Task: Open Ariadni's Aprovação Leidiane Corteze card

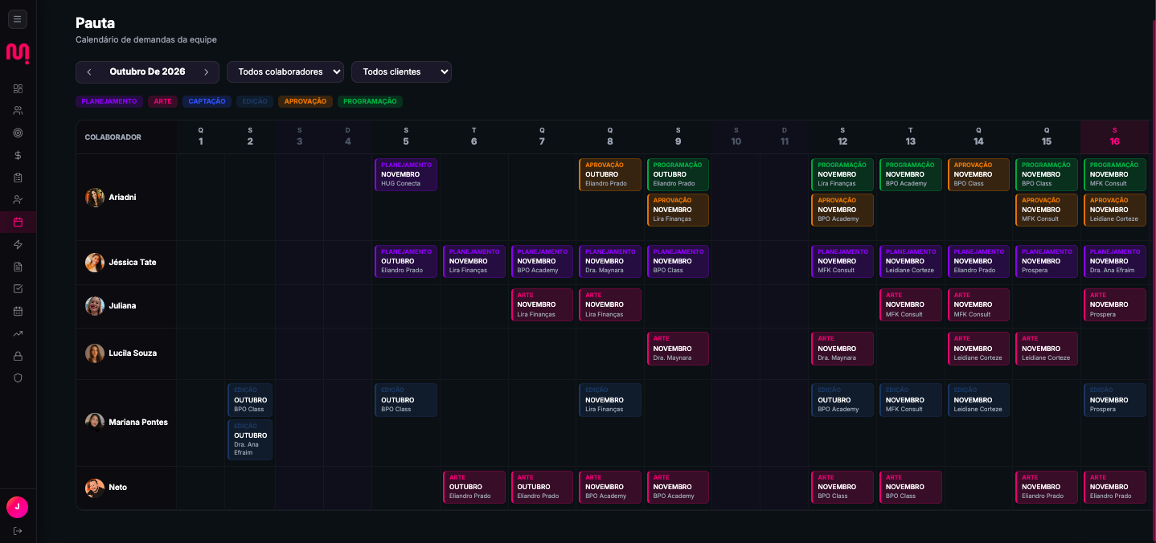Action: point(1115,210)
